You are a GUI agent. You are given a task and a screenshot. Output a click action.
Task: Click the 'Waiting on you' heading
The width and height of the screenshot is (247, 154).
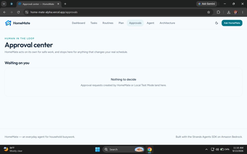(17, 63)
